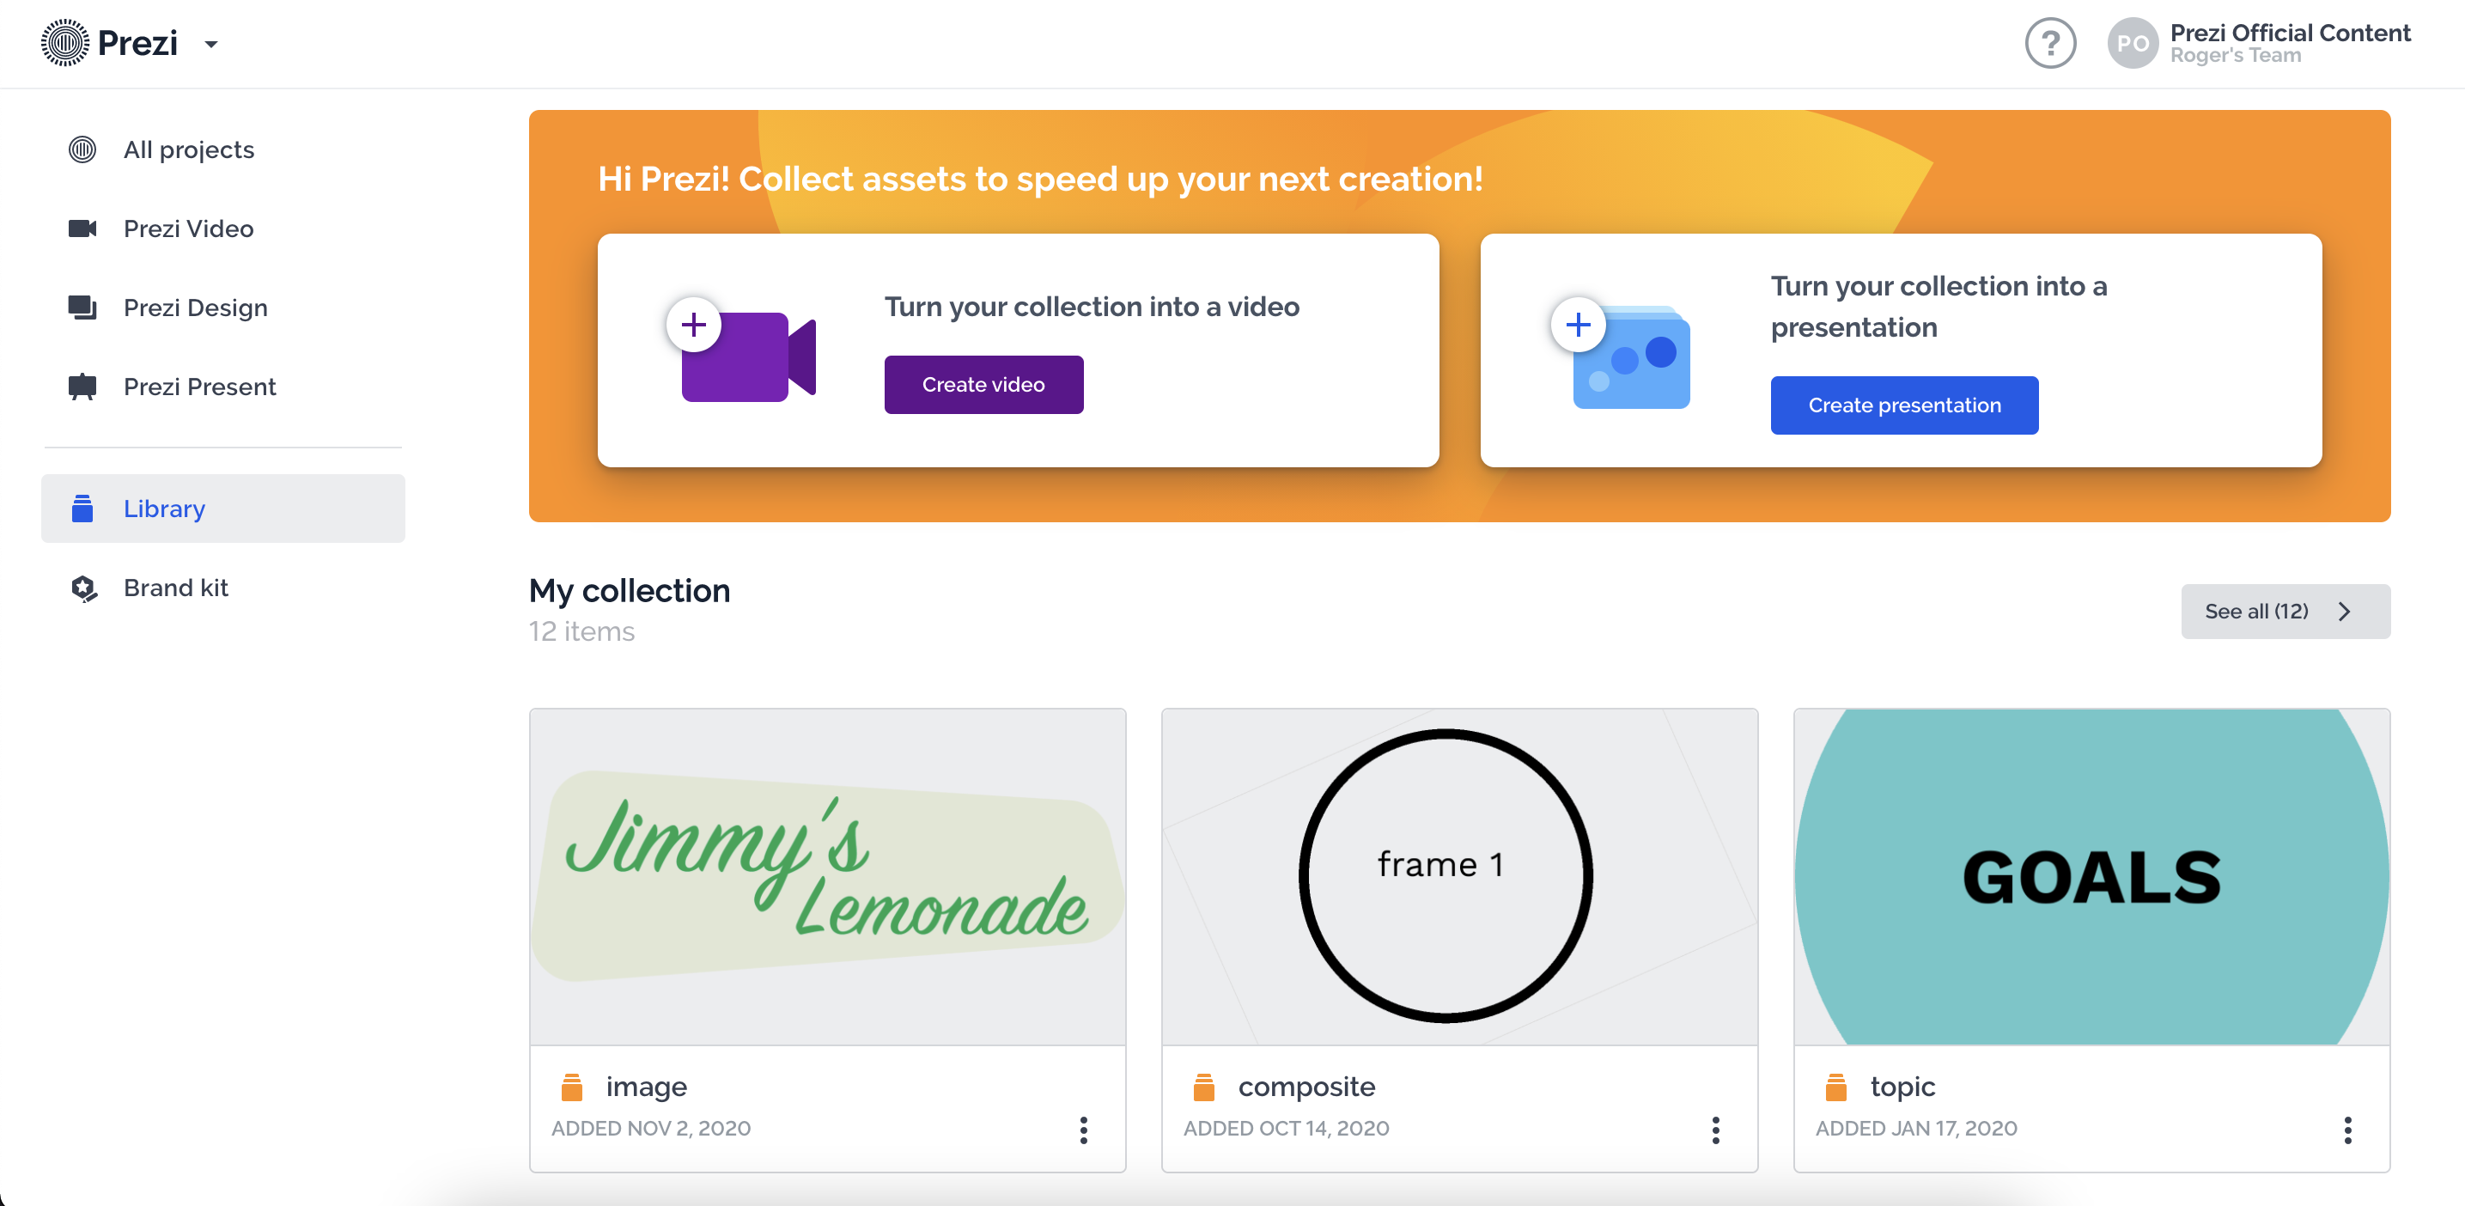2465x1206 pixels.
Task: Expand the dropdown arrow next to Prezi logo
Action: pyautogui.click(x=211, y=44)
